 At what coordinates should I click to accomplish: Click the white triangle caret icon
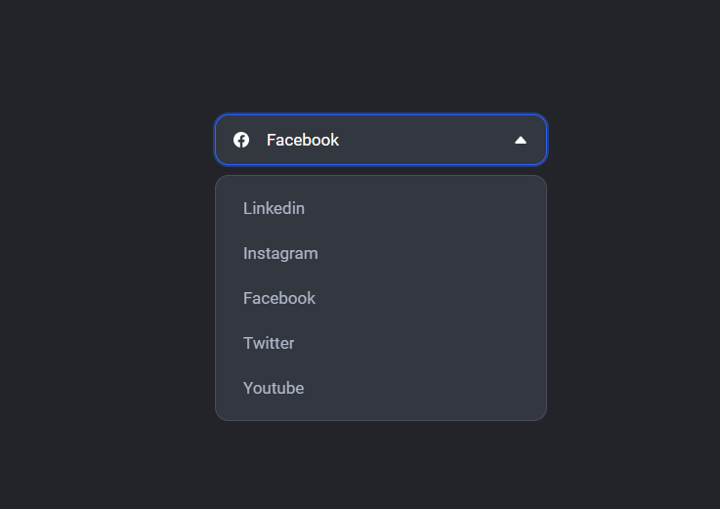(x=521, y=140)
